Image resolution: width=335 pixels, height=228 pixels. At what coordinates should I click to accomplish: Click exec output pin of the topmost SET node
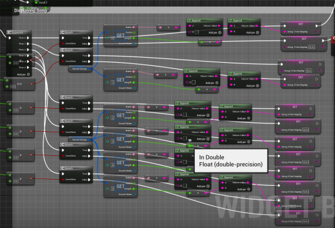317,26
